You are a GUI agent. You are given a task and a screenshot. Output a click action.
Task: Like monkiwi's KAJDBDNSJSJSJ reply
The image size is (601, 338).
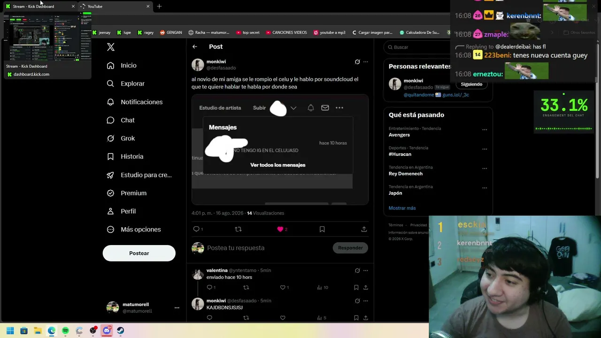(283, 318)
